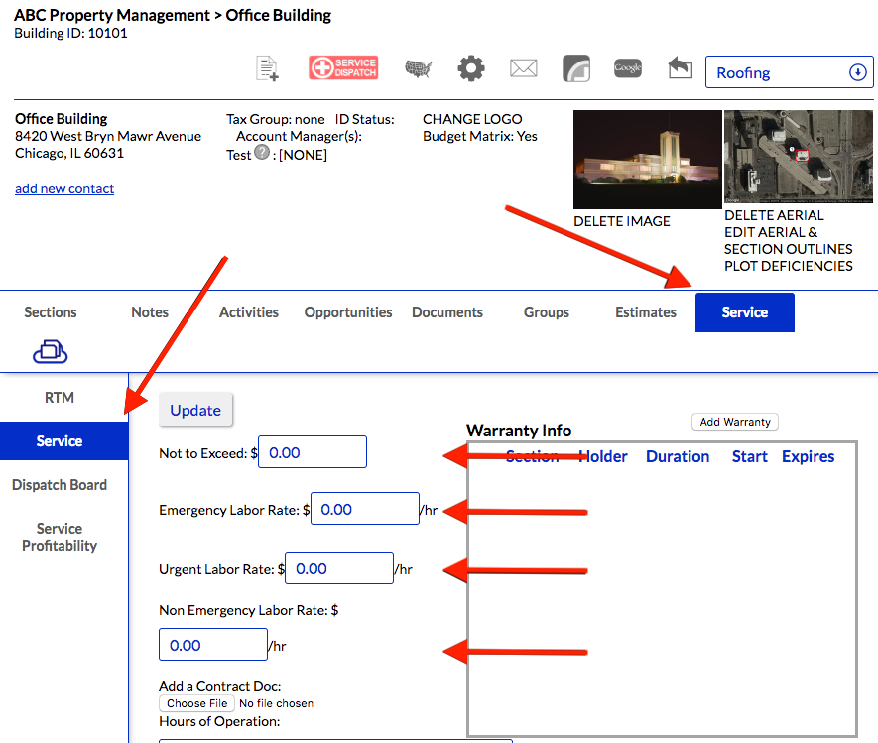Select the Estimates tab

[646, 312]
